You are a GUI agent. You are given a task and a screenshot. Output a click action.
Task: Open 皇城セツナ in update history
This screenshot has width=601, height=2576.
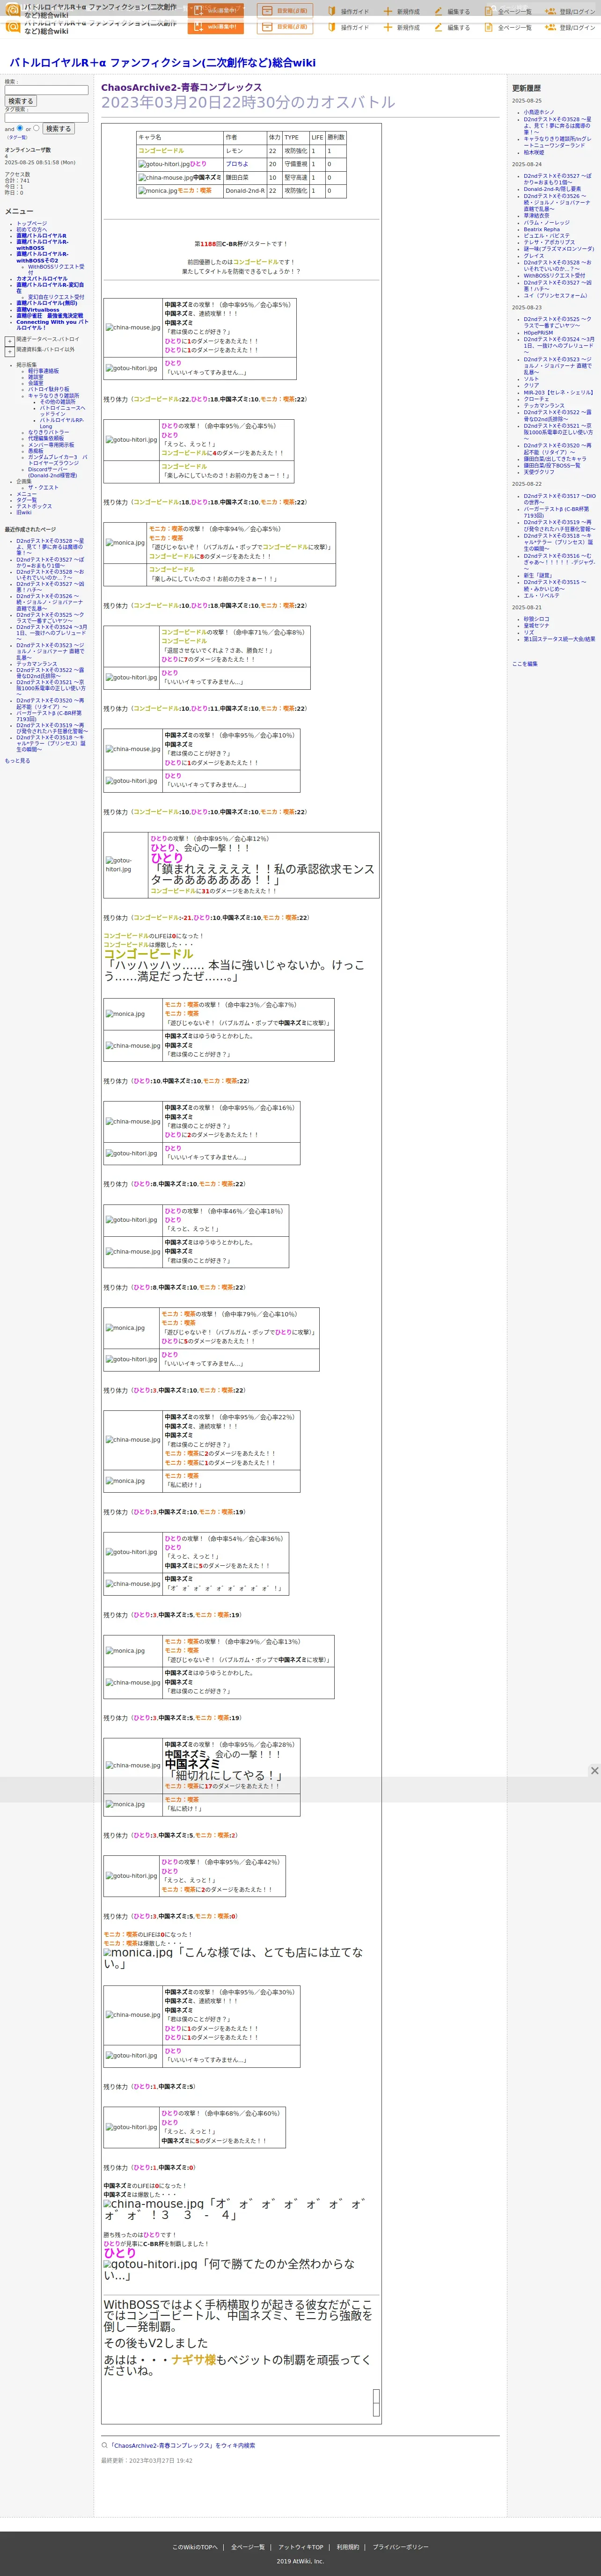[537, 626]
